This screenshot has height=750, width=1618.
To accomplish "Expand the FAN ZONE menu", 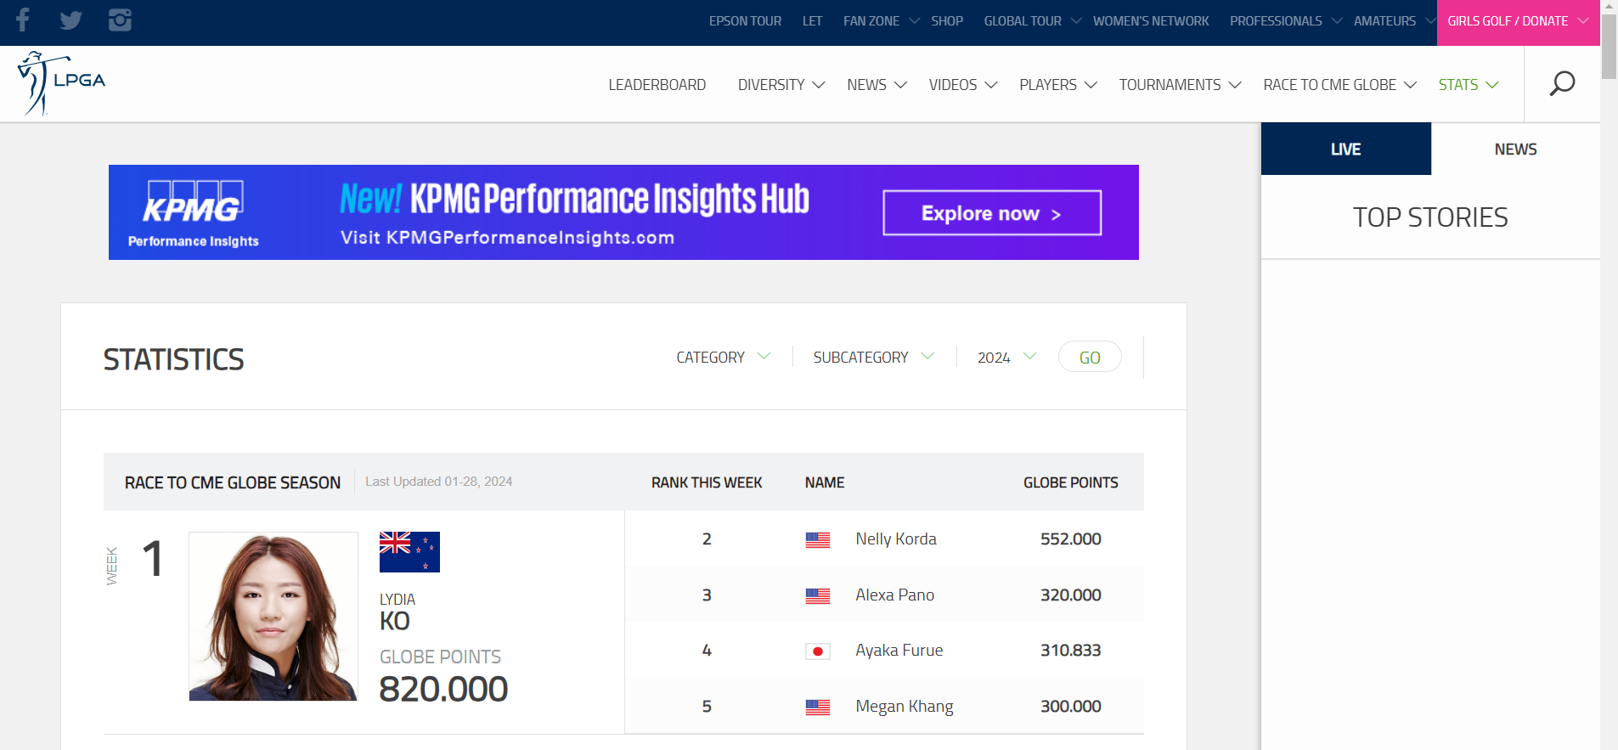I will click(881, 20).
